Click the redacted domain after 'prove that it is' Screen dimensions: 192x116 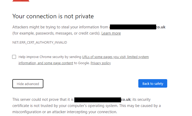pos(98,100)
